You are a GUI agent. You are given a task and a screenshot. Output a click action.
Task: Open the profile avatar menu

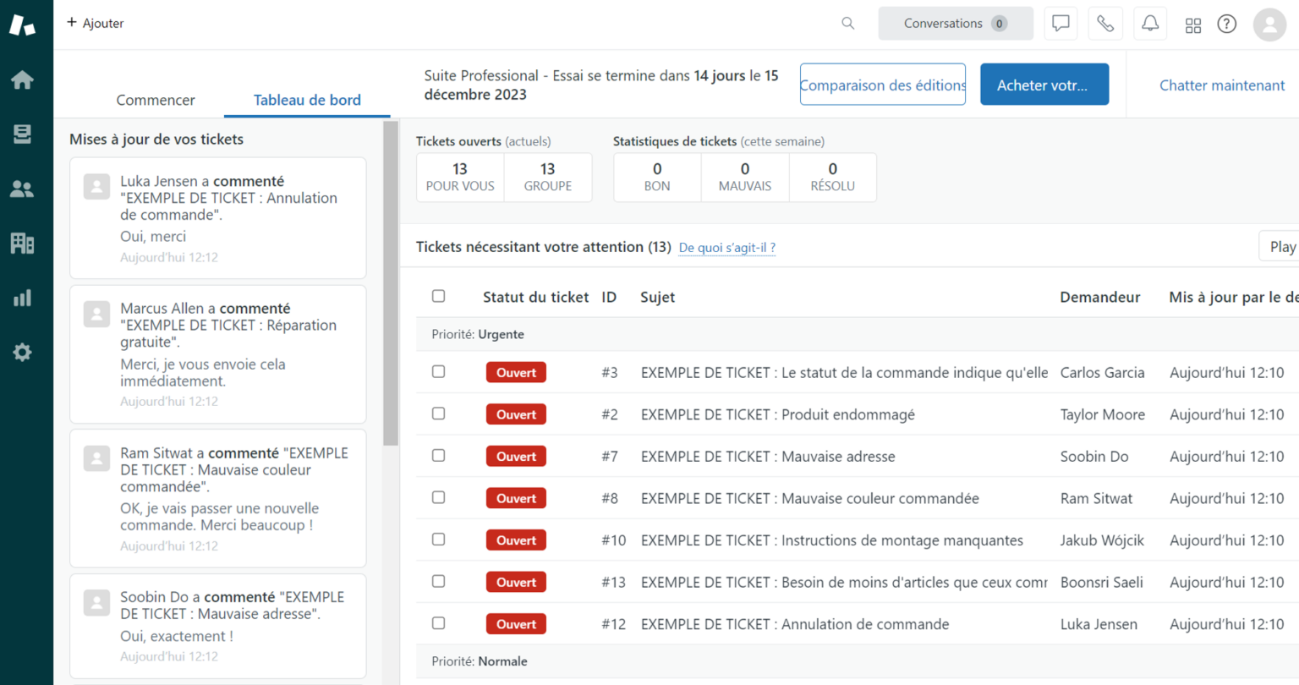1269,25
